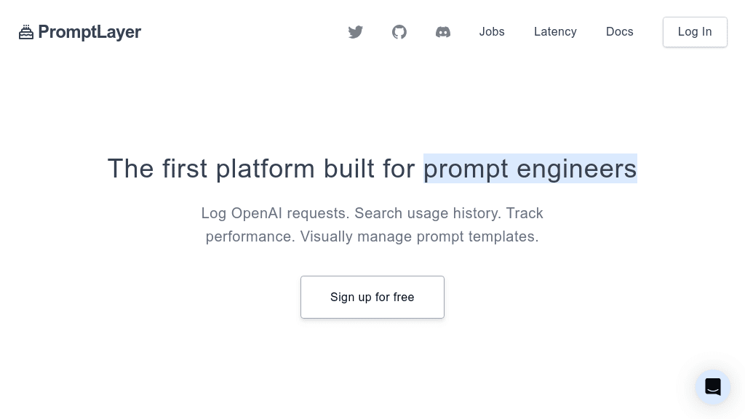Click the PromptLayer wordmark
Viewport: 745px width, 419px height.
[90, 32]
